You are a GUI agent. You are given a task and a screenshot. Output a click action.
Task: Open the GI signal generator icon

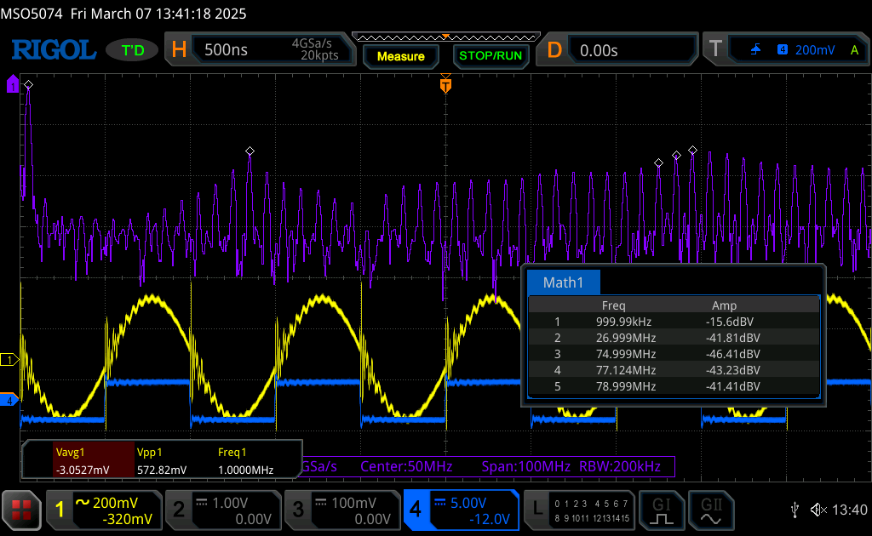point(662,509)
